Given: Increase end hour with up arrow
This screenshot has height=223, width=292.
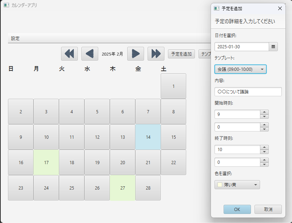Looking at the screenshot, I should [264, 147].
